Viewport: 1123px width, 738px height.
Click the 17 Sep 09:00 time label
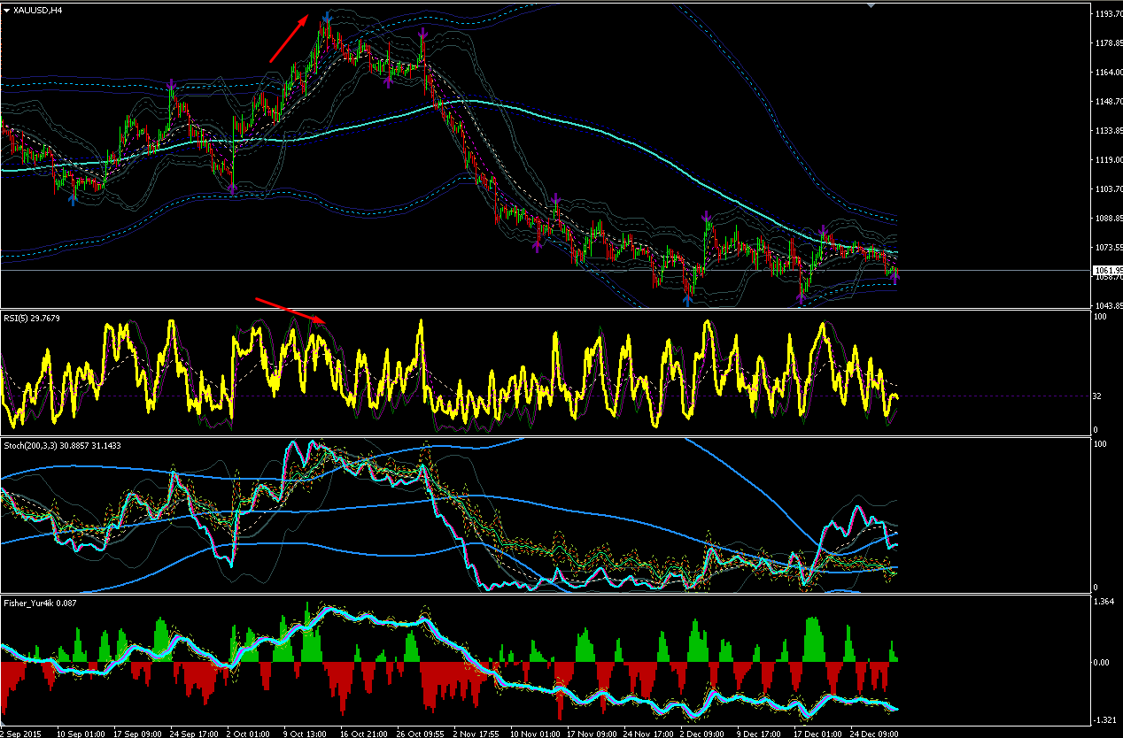[137, 734]
